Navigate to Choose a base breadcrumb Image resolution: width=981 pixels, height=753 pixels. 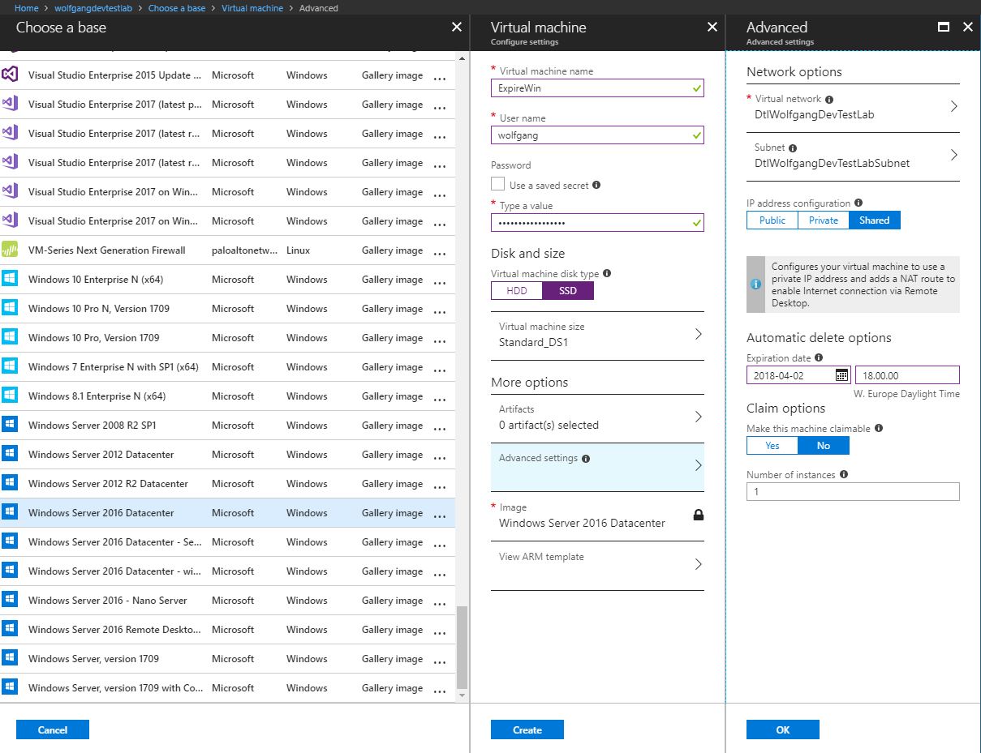click(177, 8)
